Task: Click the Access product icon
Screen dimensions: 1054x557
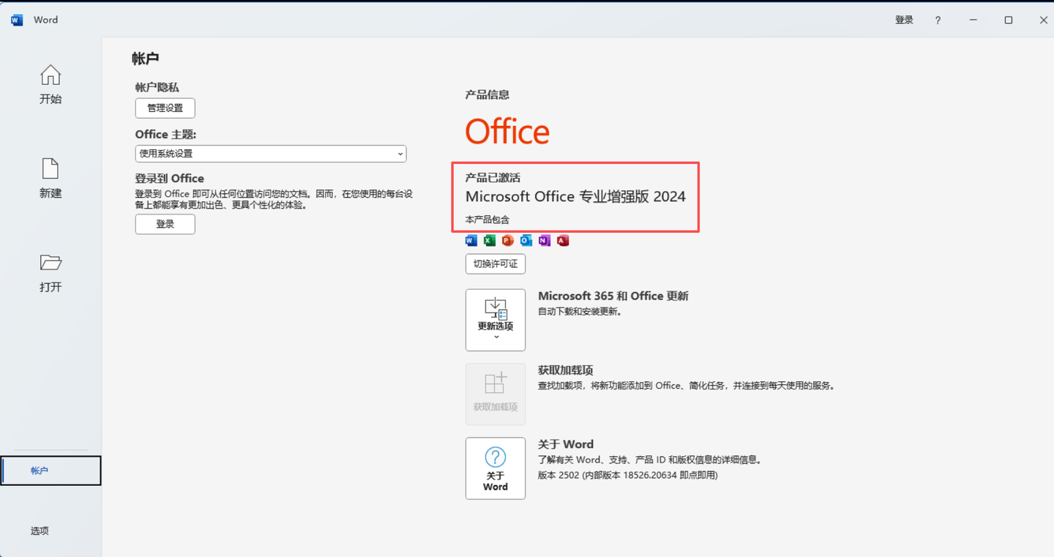Action: pyautogui.click(x=563, y=240)
